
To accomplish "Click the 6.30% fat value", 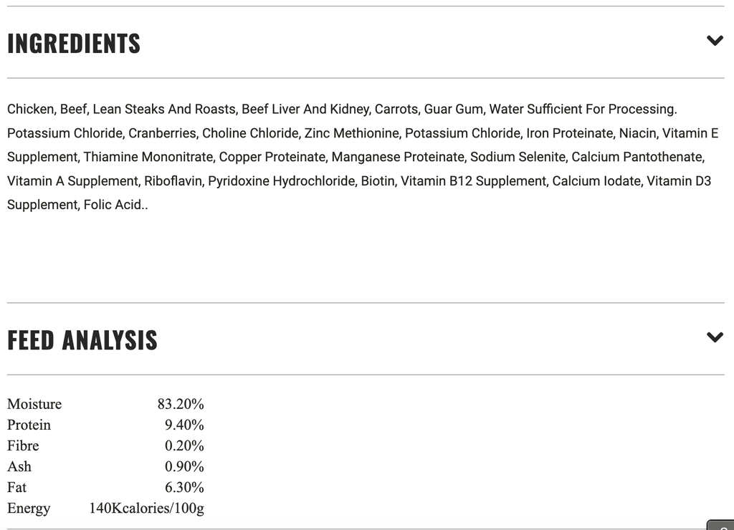I will pos(184,487).
